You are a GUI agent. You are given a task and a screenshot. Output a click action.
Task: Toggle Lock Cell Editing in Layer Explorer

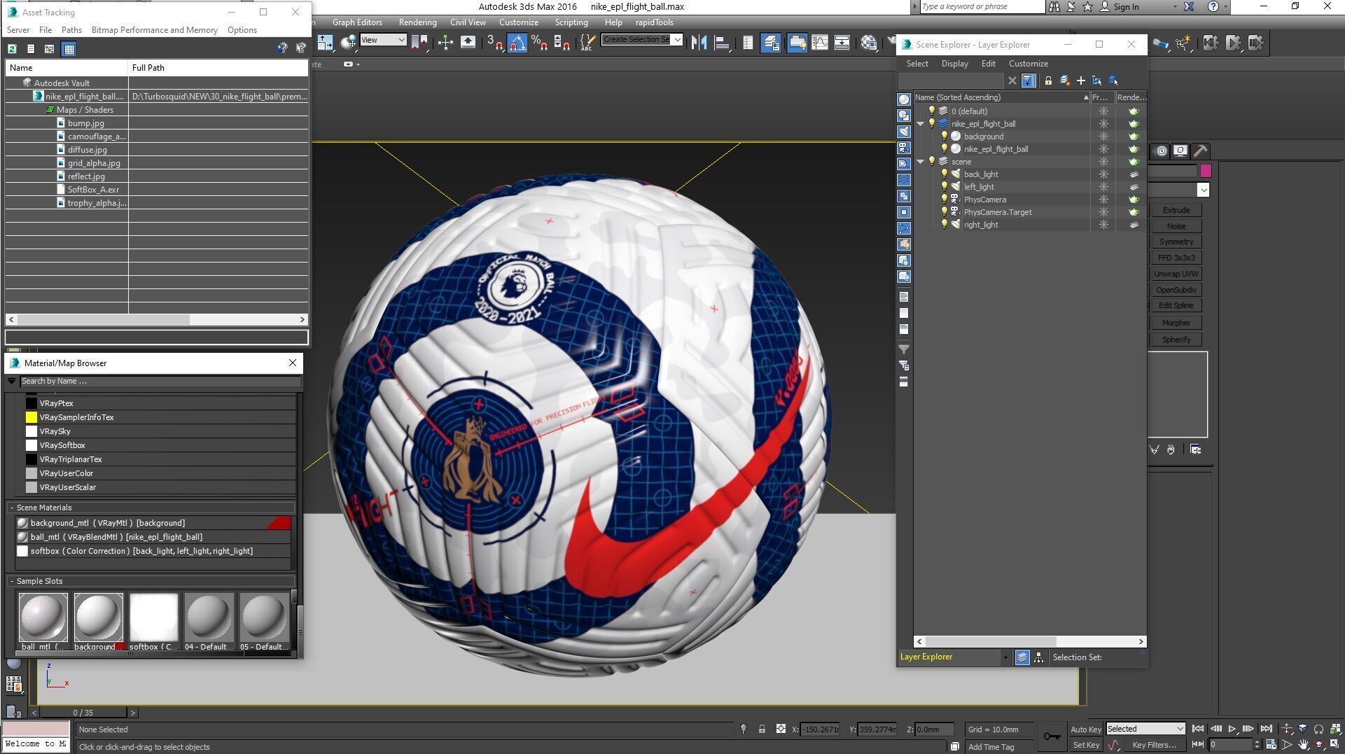[1048, 81]
